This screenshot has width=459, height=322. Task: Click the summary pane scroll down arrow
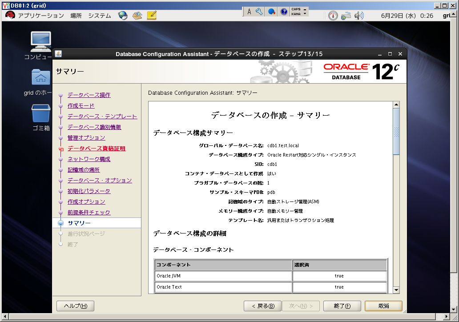pyautogui.click(x=396, y=290)
